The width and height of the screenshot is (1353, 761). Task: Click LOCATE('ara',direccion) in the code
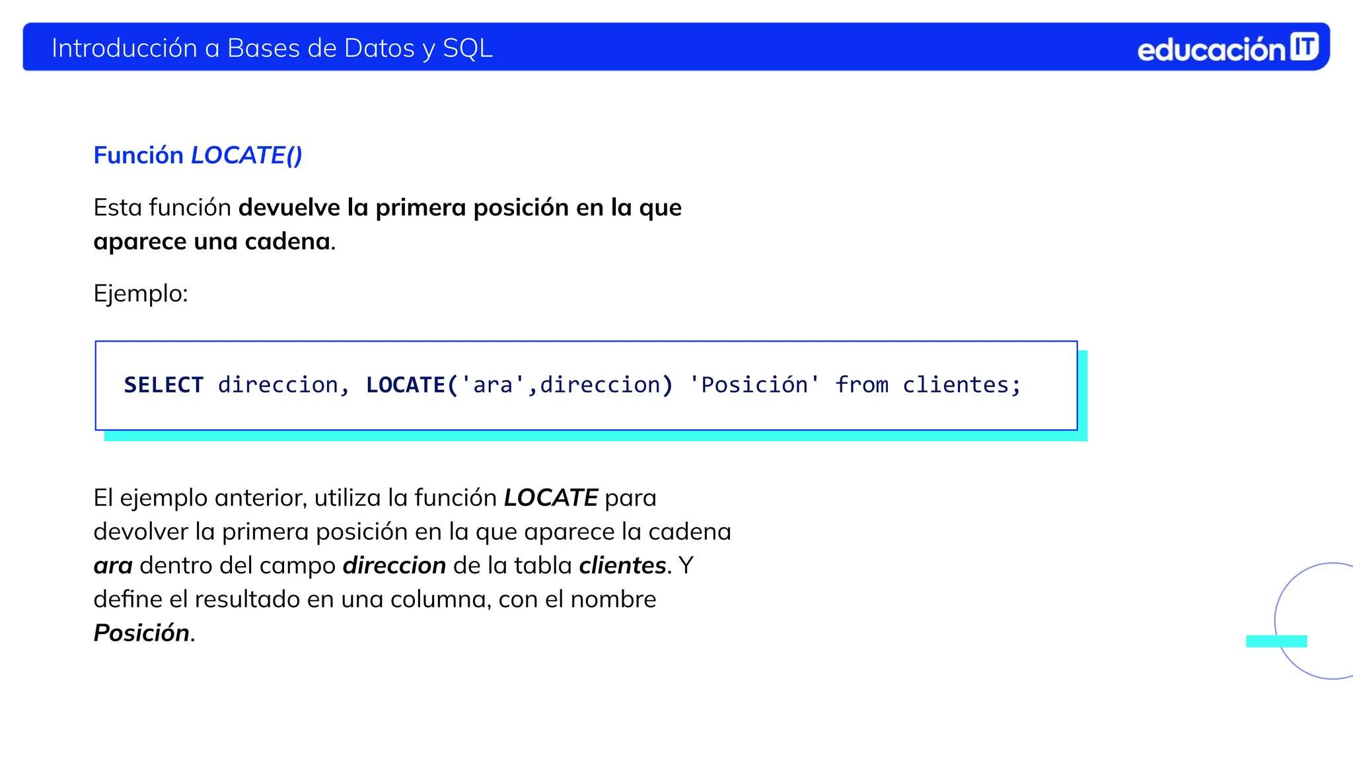point(519,384)
